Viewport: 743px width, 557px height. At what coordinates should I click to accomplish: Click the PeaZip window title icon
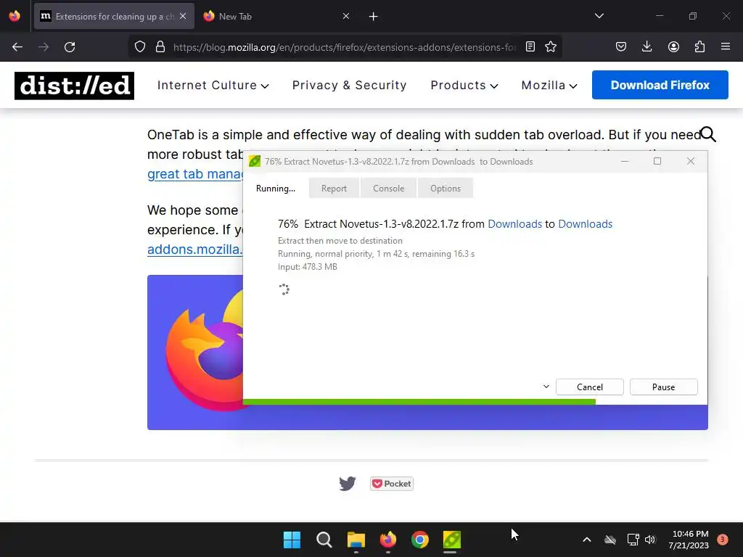pos(255,162)
